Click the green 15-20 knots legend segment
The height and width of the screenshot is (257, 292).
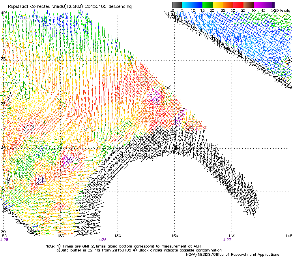coord(208,5)
